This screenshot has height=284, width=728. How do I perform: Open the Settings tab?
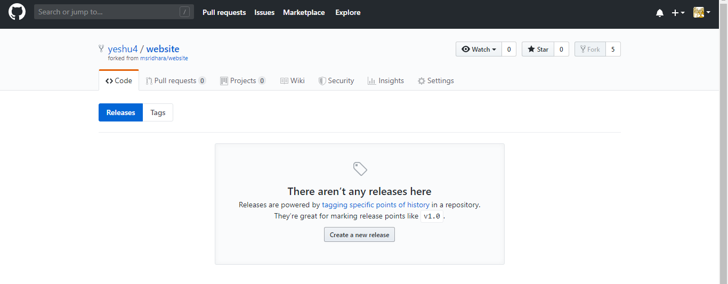pyautogui.click(x=436, y=80)
